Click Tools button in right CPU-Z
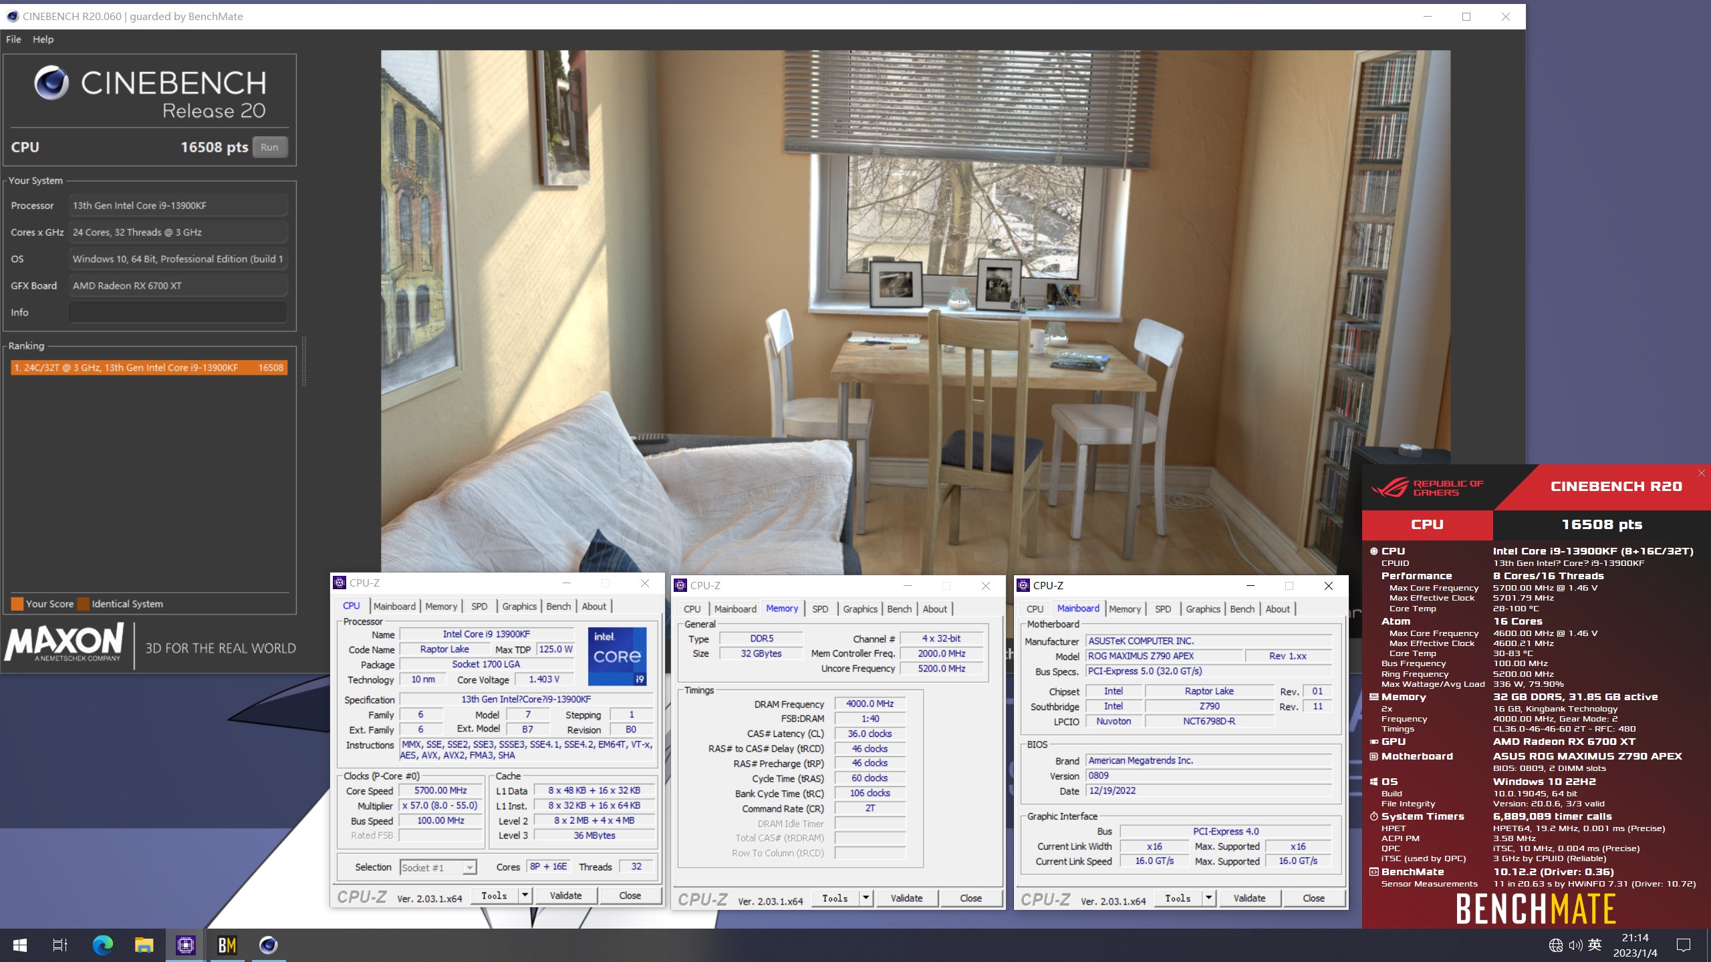1711x962 pixels. coord(1178,898)
